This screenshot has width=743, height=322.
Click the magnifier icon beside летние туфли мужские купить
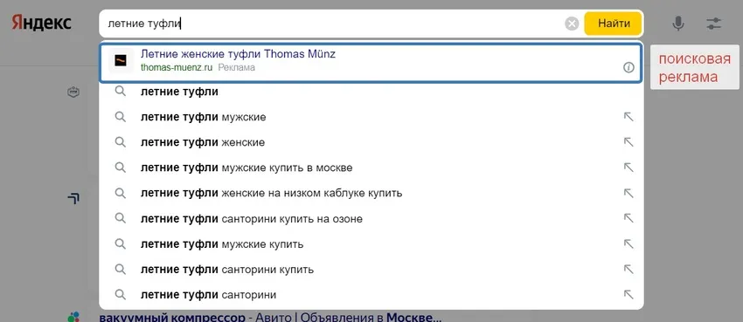[121, 244]
